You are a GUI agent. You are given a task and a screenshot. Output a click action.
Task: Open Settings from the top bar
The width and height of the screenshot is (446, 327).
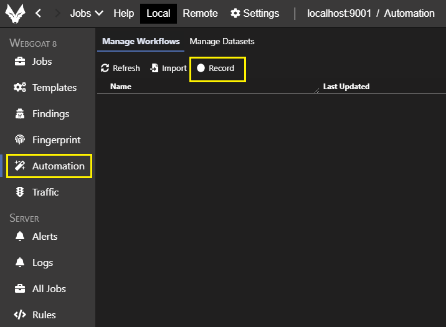tap(255, 13)
